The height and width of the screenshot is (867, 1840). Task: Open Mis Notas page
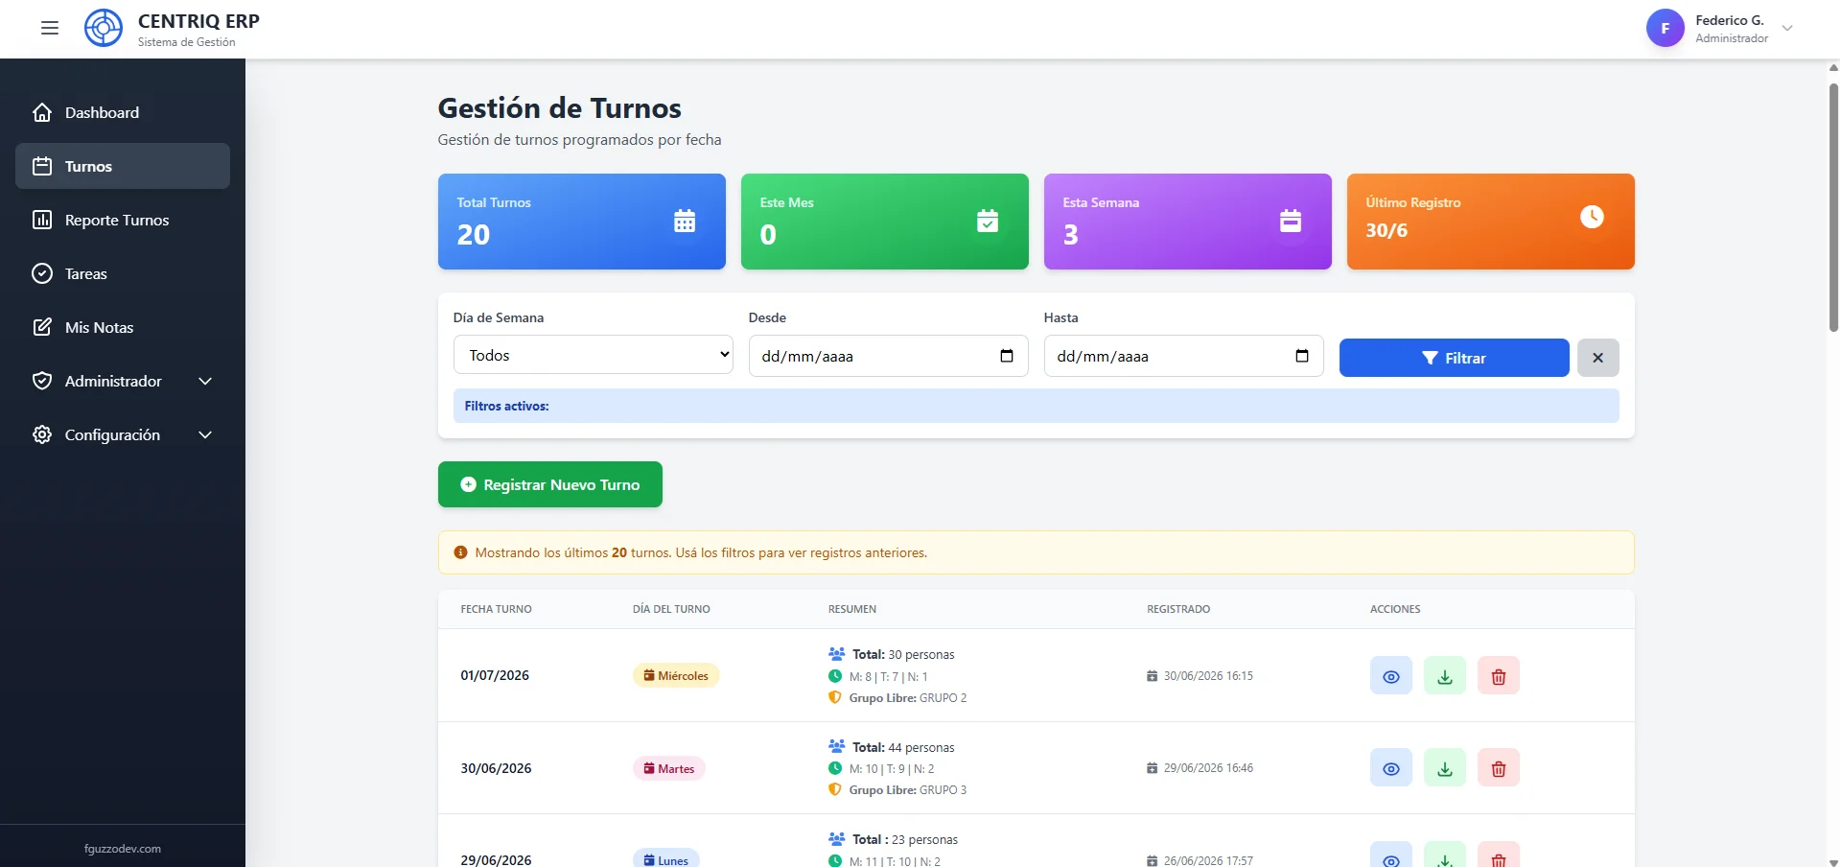coord(123,327)
